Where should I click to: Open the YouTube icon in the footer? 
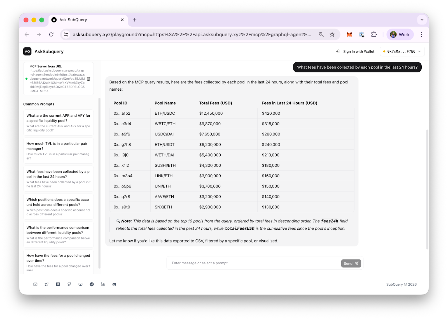click(80, 284)
